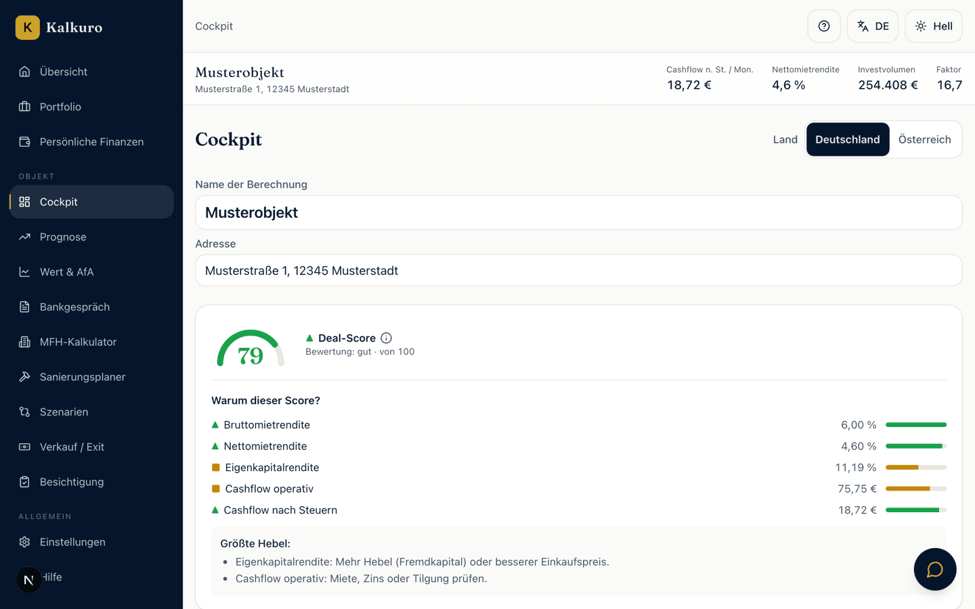
Task: Click the 6,00 % Bruttomietrendite value
Action: [859, 425]
